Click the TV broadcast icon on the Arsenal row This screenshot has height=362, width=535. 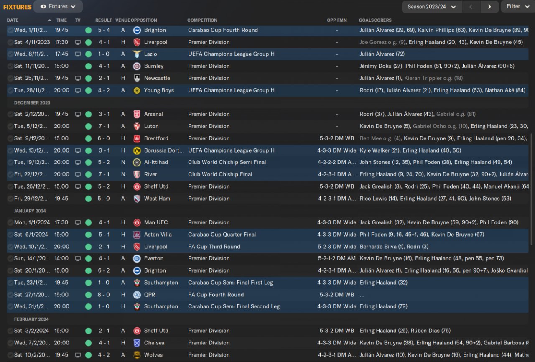(78, 114)
